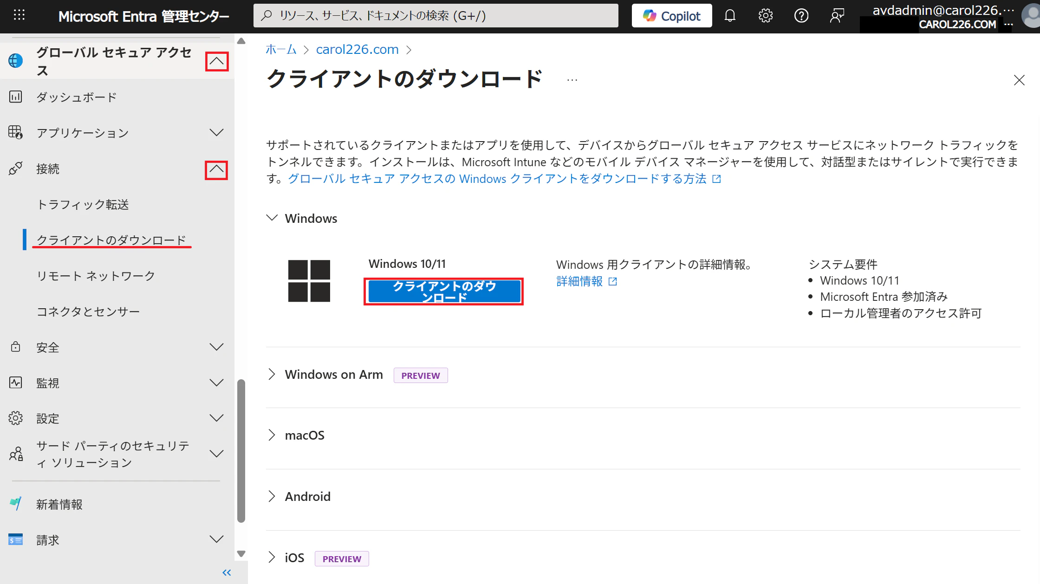This screenshot has width=1040, height=584.
Task: Open the app launcher grid icon
Action: (x=19, y=15)
